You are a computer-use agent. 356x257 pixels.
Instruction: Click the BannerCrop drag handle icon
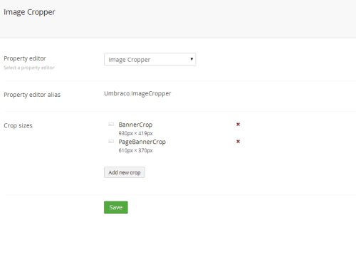111,125
